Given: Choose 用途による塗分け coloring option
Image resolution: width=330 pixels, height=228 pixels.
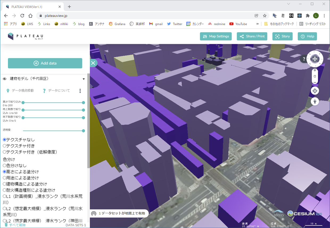Looking at the screenshot, I should pyautogui.click(x=5, y=178).
